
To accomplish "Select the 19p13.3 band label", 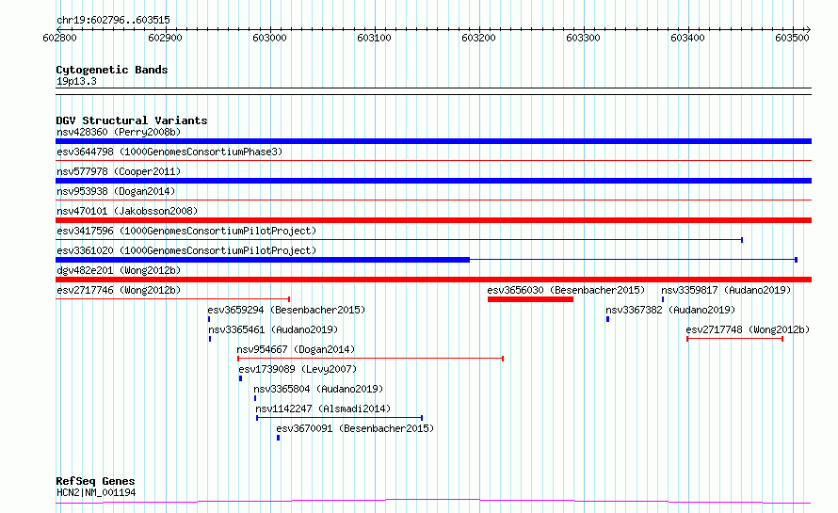I will 76,81.
